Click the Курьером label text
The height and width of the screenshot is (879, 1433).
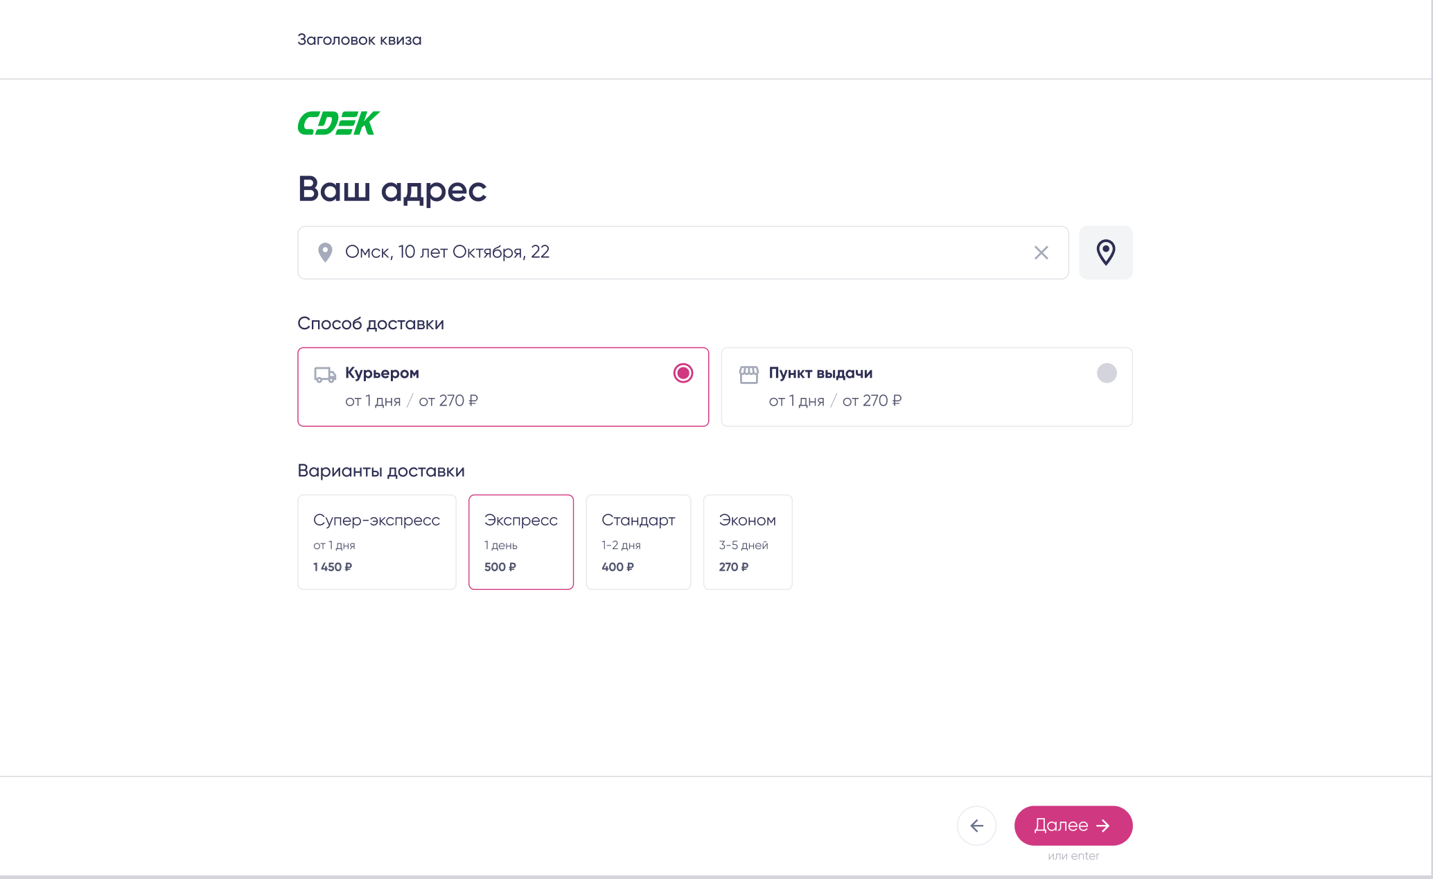(x=382, y=373)
